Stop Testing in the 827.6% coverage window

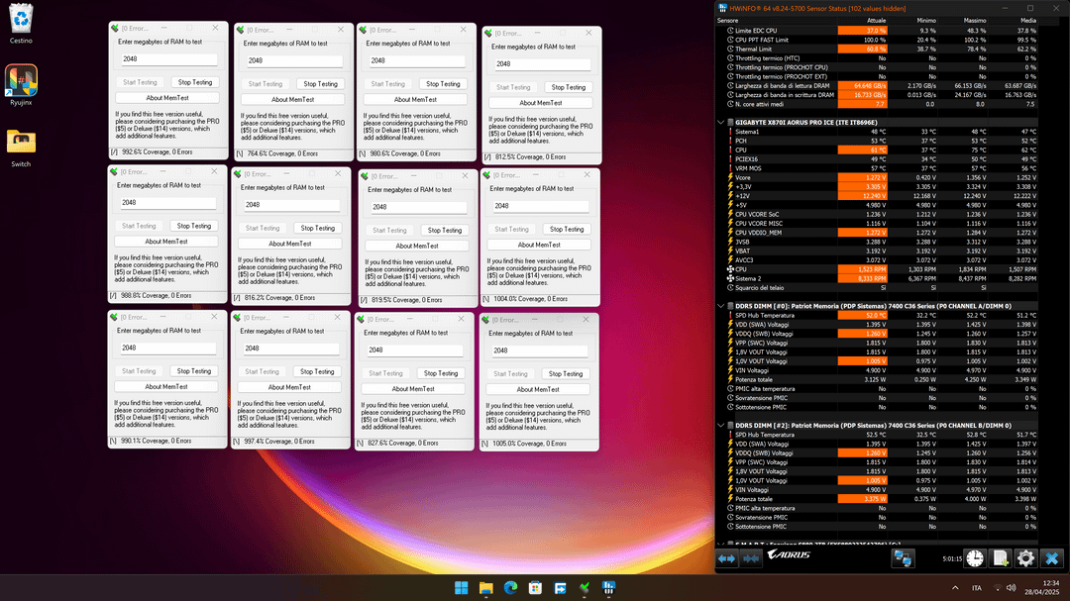pyautogui.click(x=441, y=374)
